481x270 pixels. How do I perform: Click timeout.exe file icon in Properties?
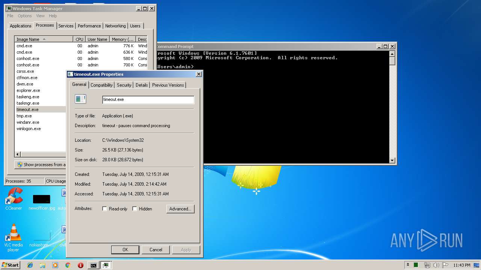[80, 99]
